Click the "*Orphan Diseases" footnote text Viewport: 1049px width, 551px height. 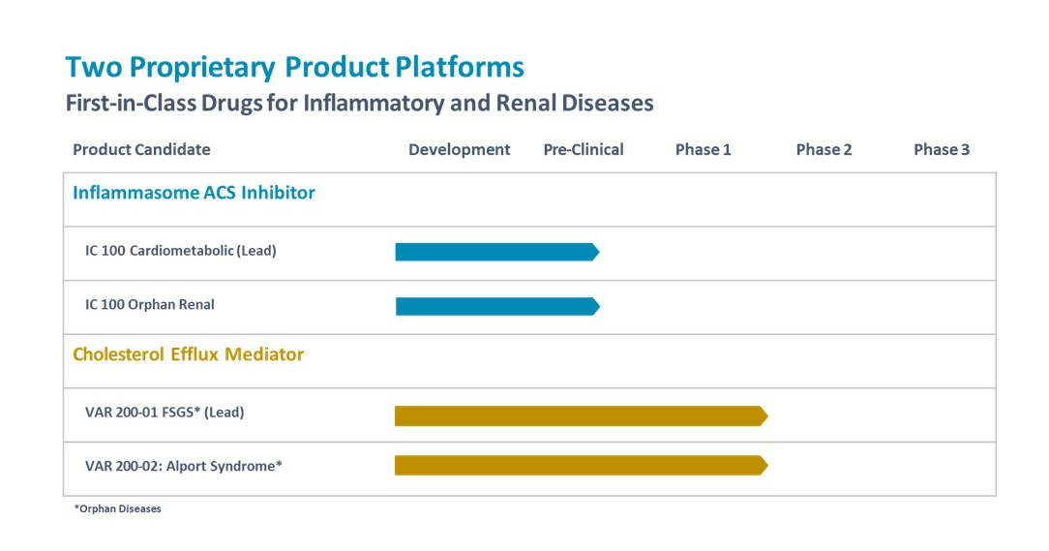117,509
